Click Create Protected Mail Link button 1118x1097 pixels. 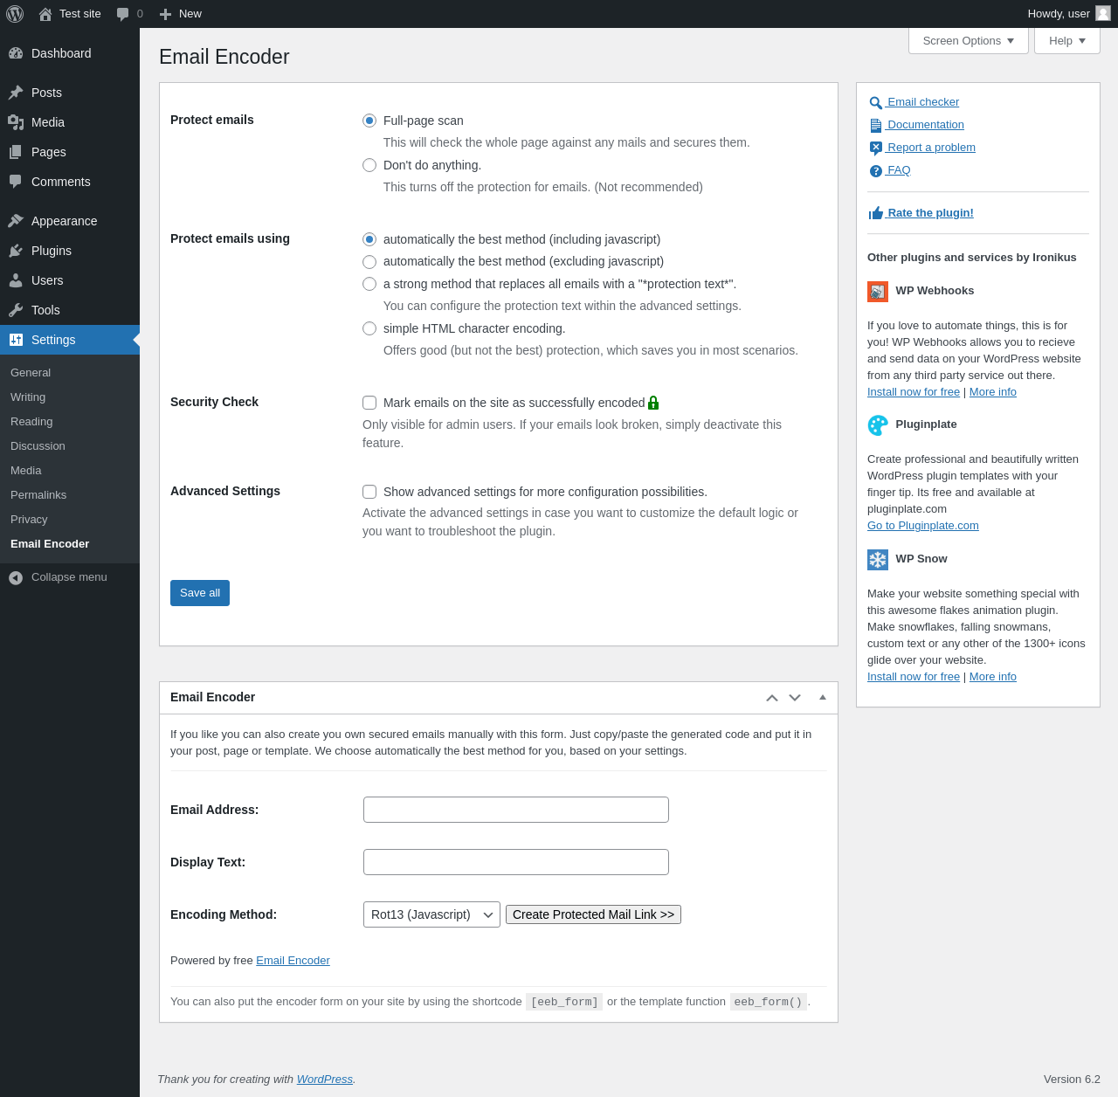[x=593, y=914]
